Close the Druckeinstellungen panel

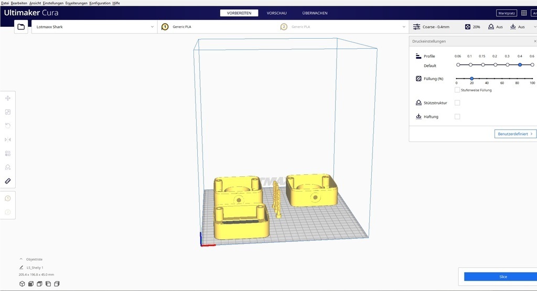point(535,41)
